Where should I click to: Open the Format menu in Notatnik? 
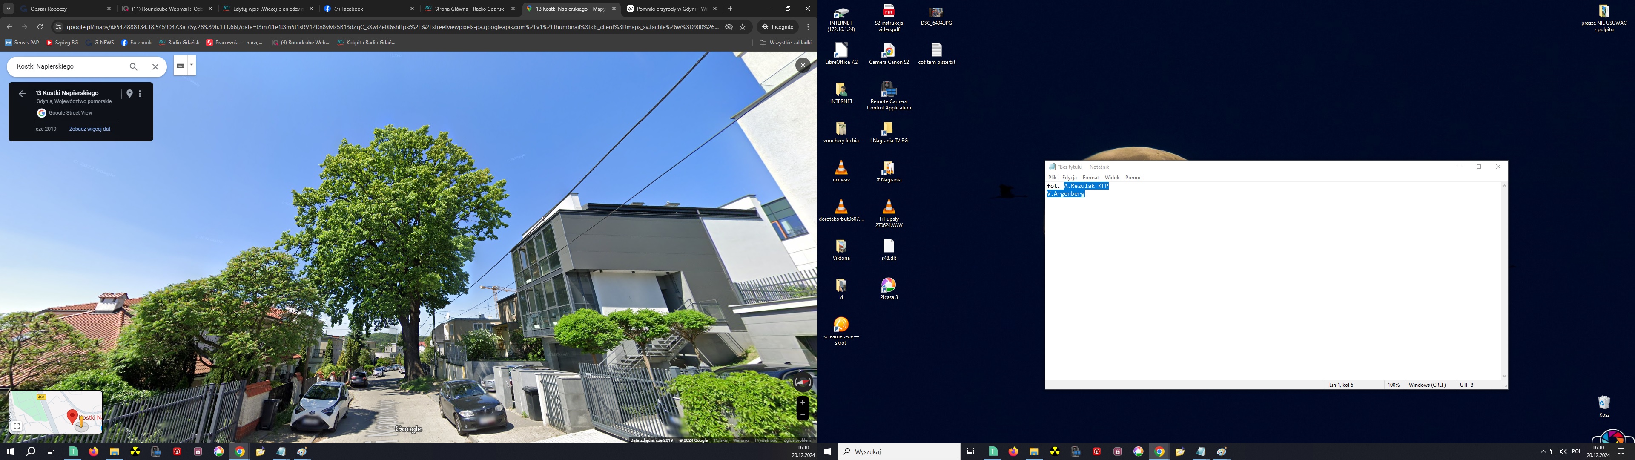point(1090,178)
